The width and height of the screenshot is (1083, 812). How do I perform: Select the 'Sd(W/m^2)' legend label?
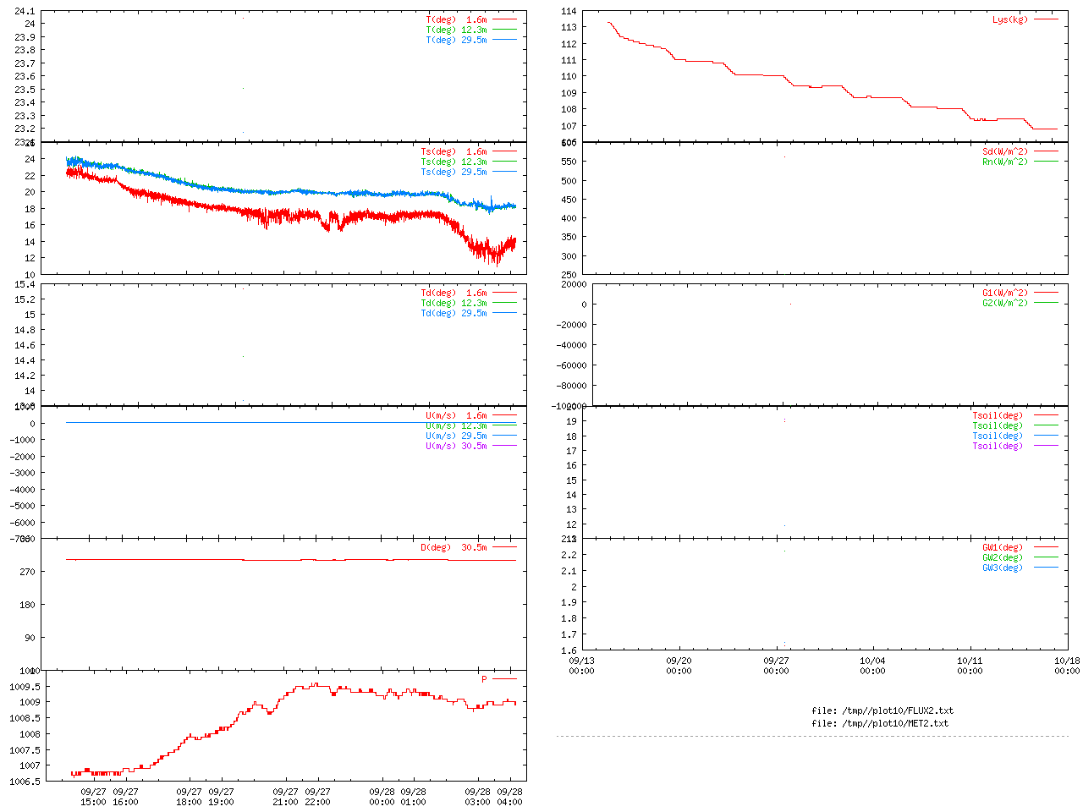click(1005, 151)
